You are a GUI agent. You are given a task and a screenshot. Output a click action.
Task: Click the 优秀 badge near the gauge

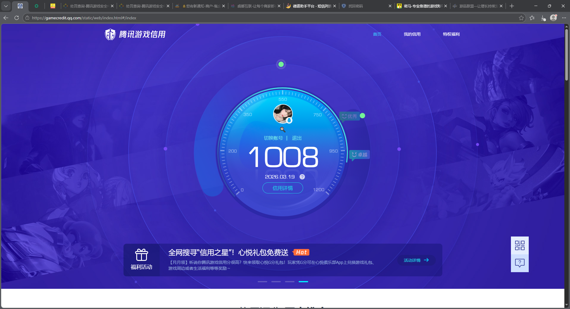[349, 116]
